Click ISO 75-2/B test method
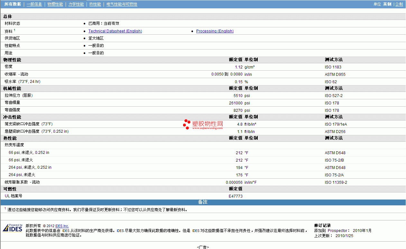Viewport: 406px width, 249px height. tap(335, 160)
